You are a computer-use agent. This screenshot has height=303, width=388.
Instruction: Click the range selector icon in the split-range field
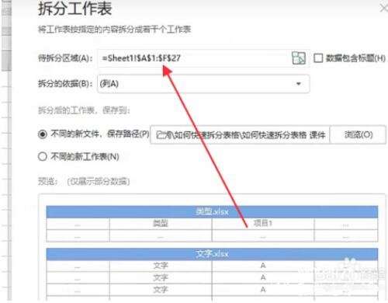tap(299, 58)
